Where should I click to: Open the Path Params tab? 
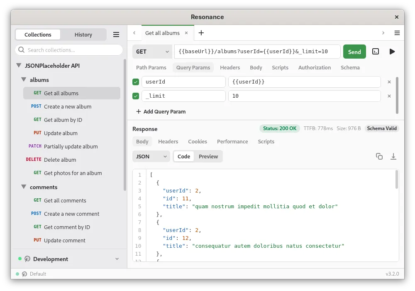151,68
